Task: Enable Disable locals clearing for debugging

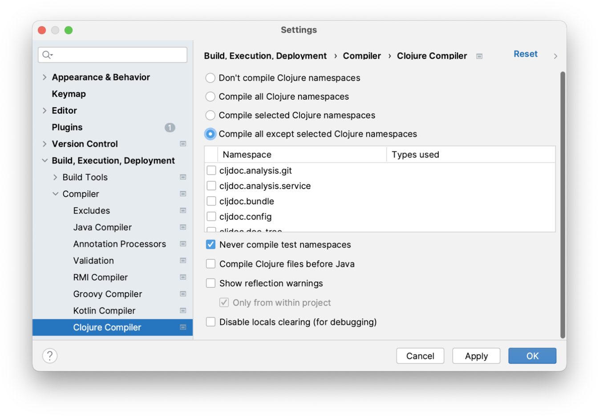Action: click(211, 322)
